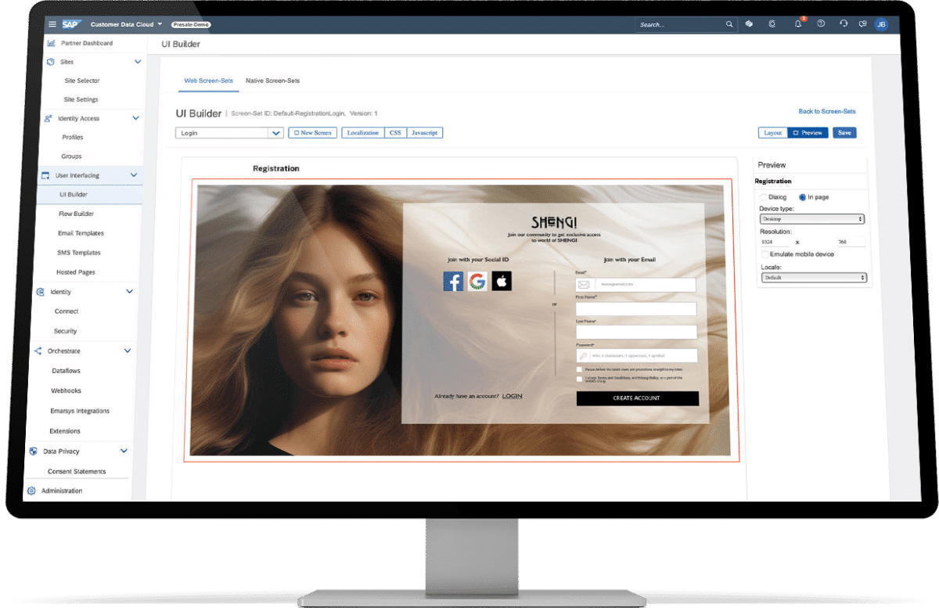Screen dimensions: 939x608
Task: Check the Terms and Conditions checkbox
Action: click(x=580, y=378)
